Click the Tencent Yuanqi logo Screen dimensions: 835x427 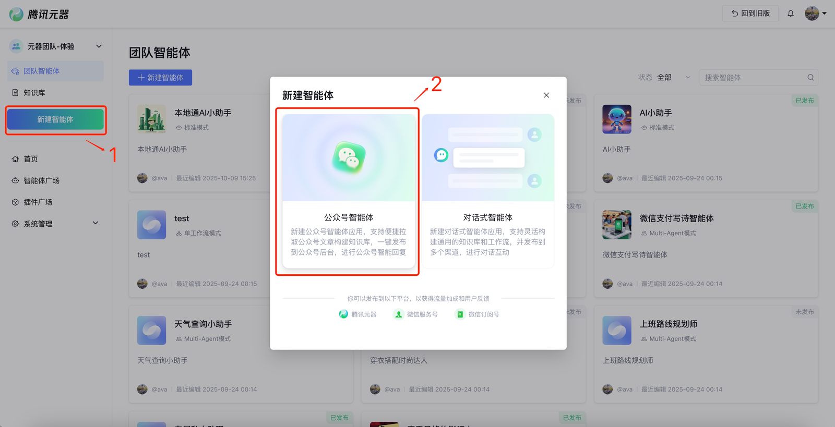[16, 14]
